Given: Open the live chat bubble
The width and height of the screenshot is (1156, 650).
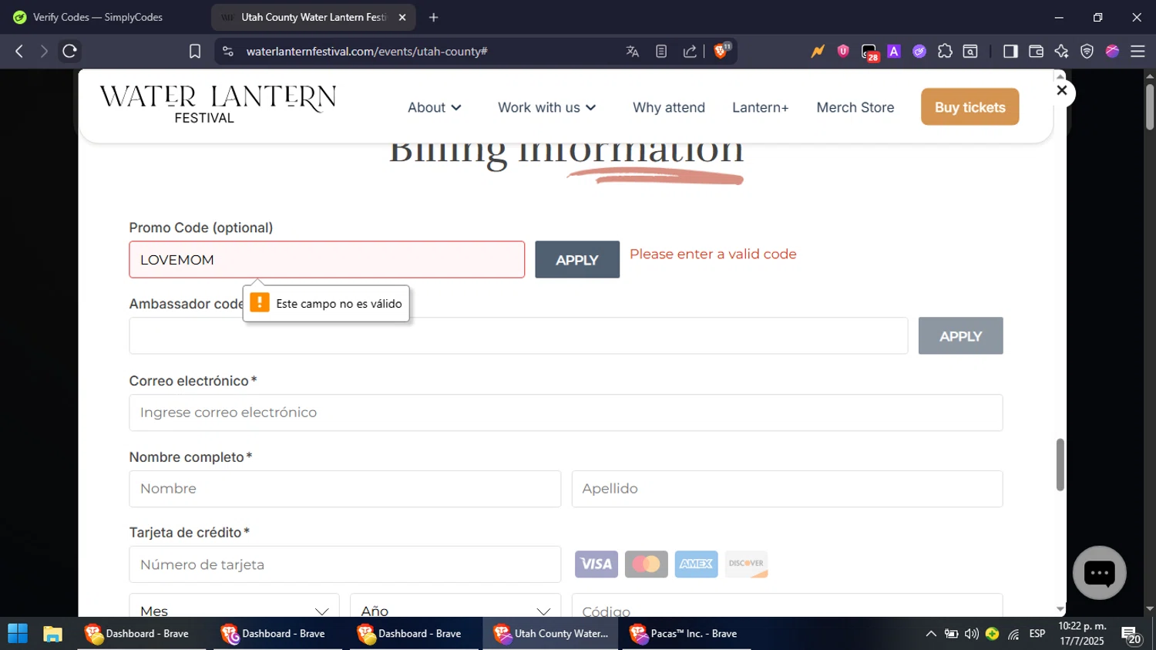Looking at the screenshot, I should [1100, 573].
